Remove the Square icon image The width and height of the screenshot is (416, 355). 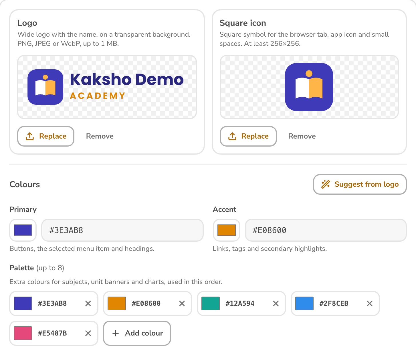pos(302,136)
